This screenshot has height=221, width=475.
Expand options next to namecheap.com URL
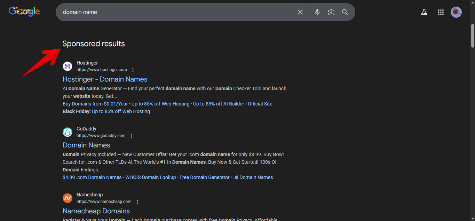click(x=137, y=202)
